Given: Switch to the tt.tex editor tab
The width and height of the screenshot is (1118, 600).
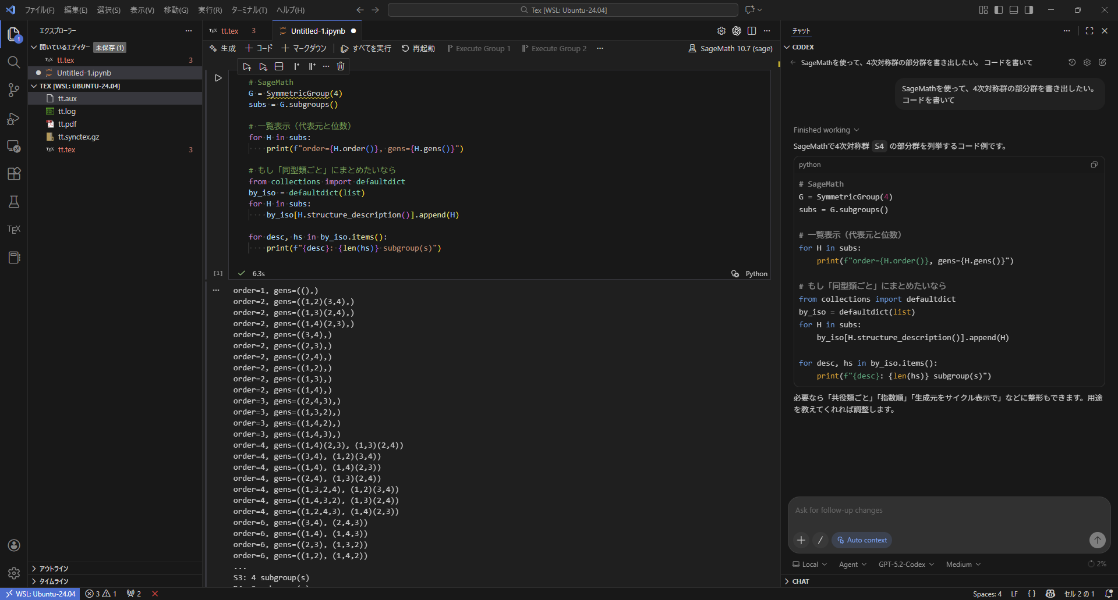Looking at the screenshot, I should pos(230,31).
